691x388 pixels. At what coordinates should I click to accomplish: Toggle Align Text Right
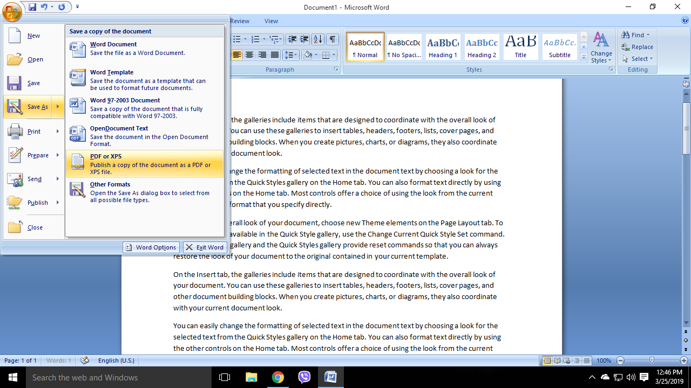coord(262,55)
